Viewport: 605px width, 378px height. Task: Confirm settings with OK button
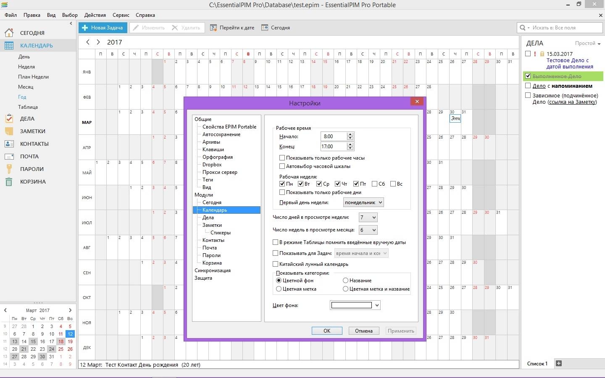pyautogui.click(x=327, y=331)
